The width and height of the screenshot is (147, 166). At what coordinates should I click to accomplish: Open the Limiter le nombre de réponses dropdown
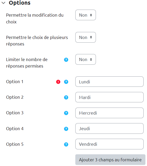tap(85, 59)
